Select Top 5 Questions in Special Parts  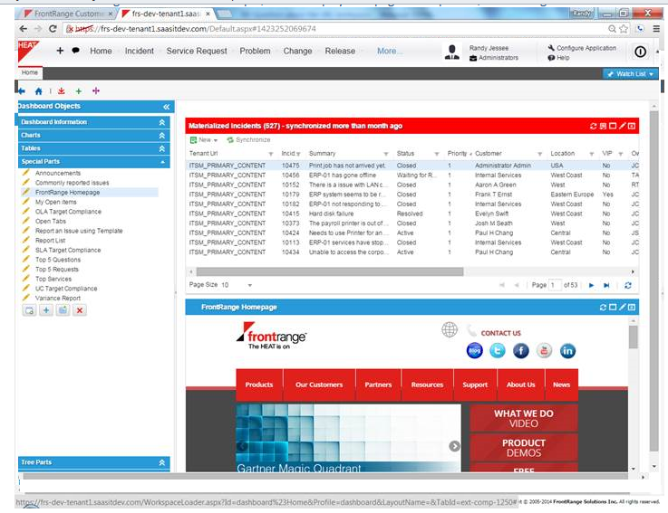[x=58, y=260]
